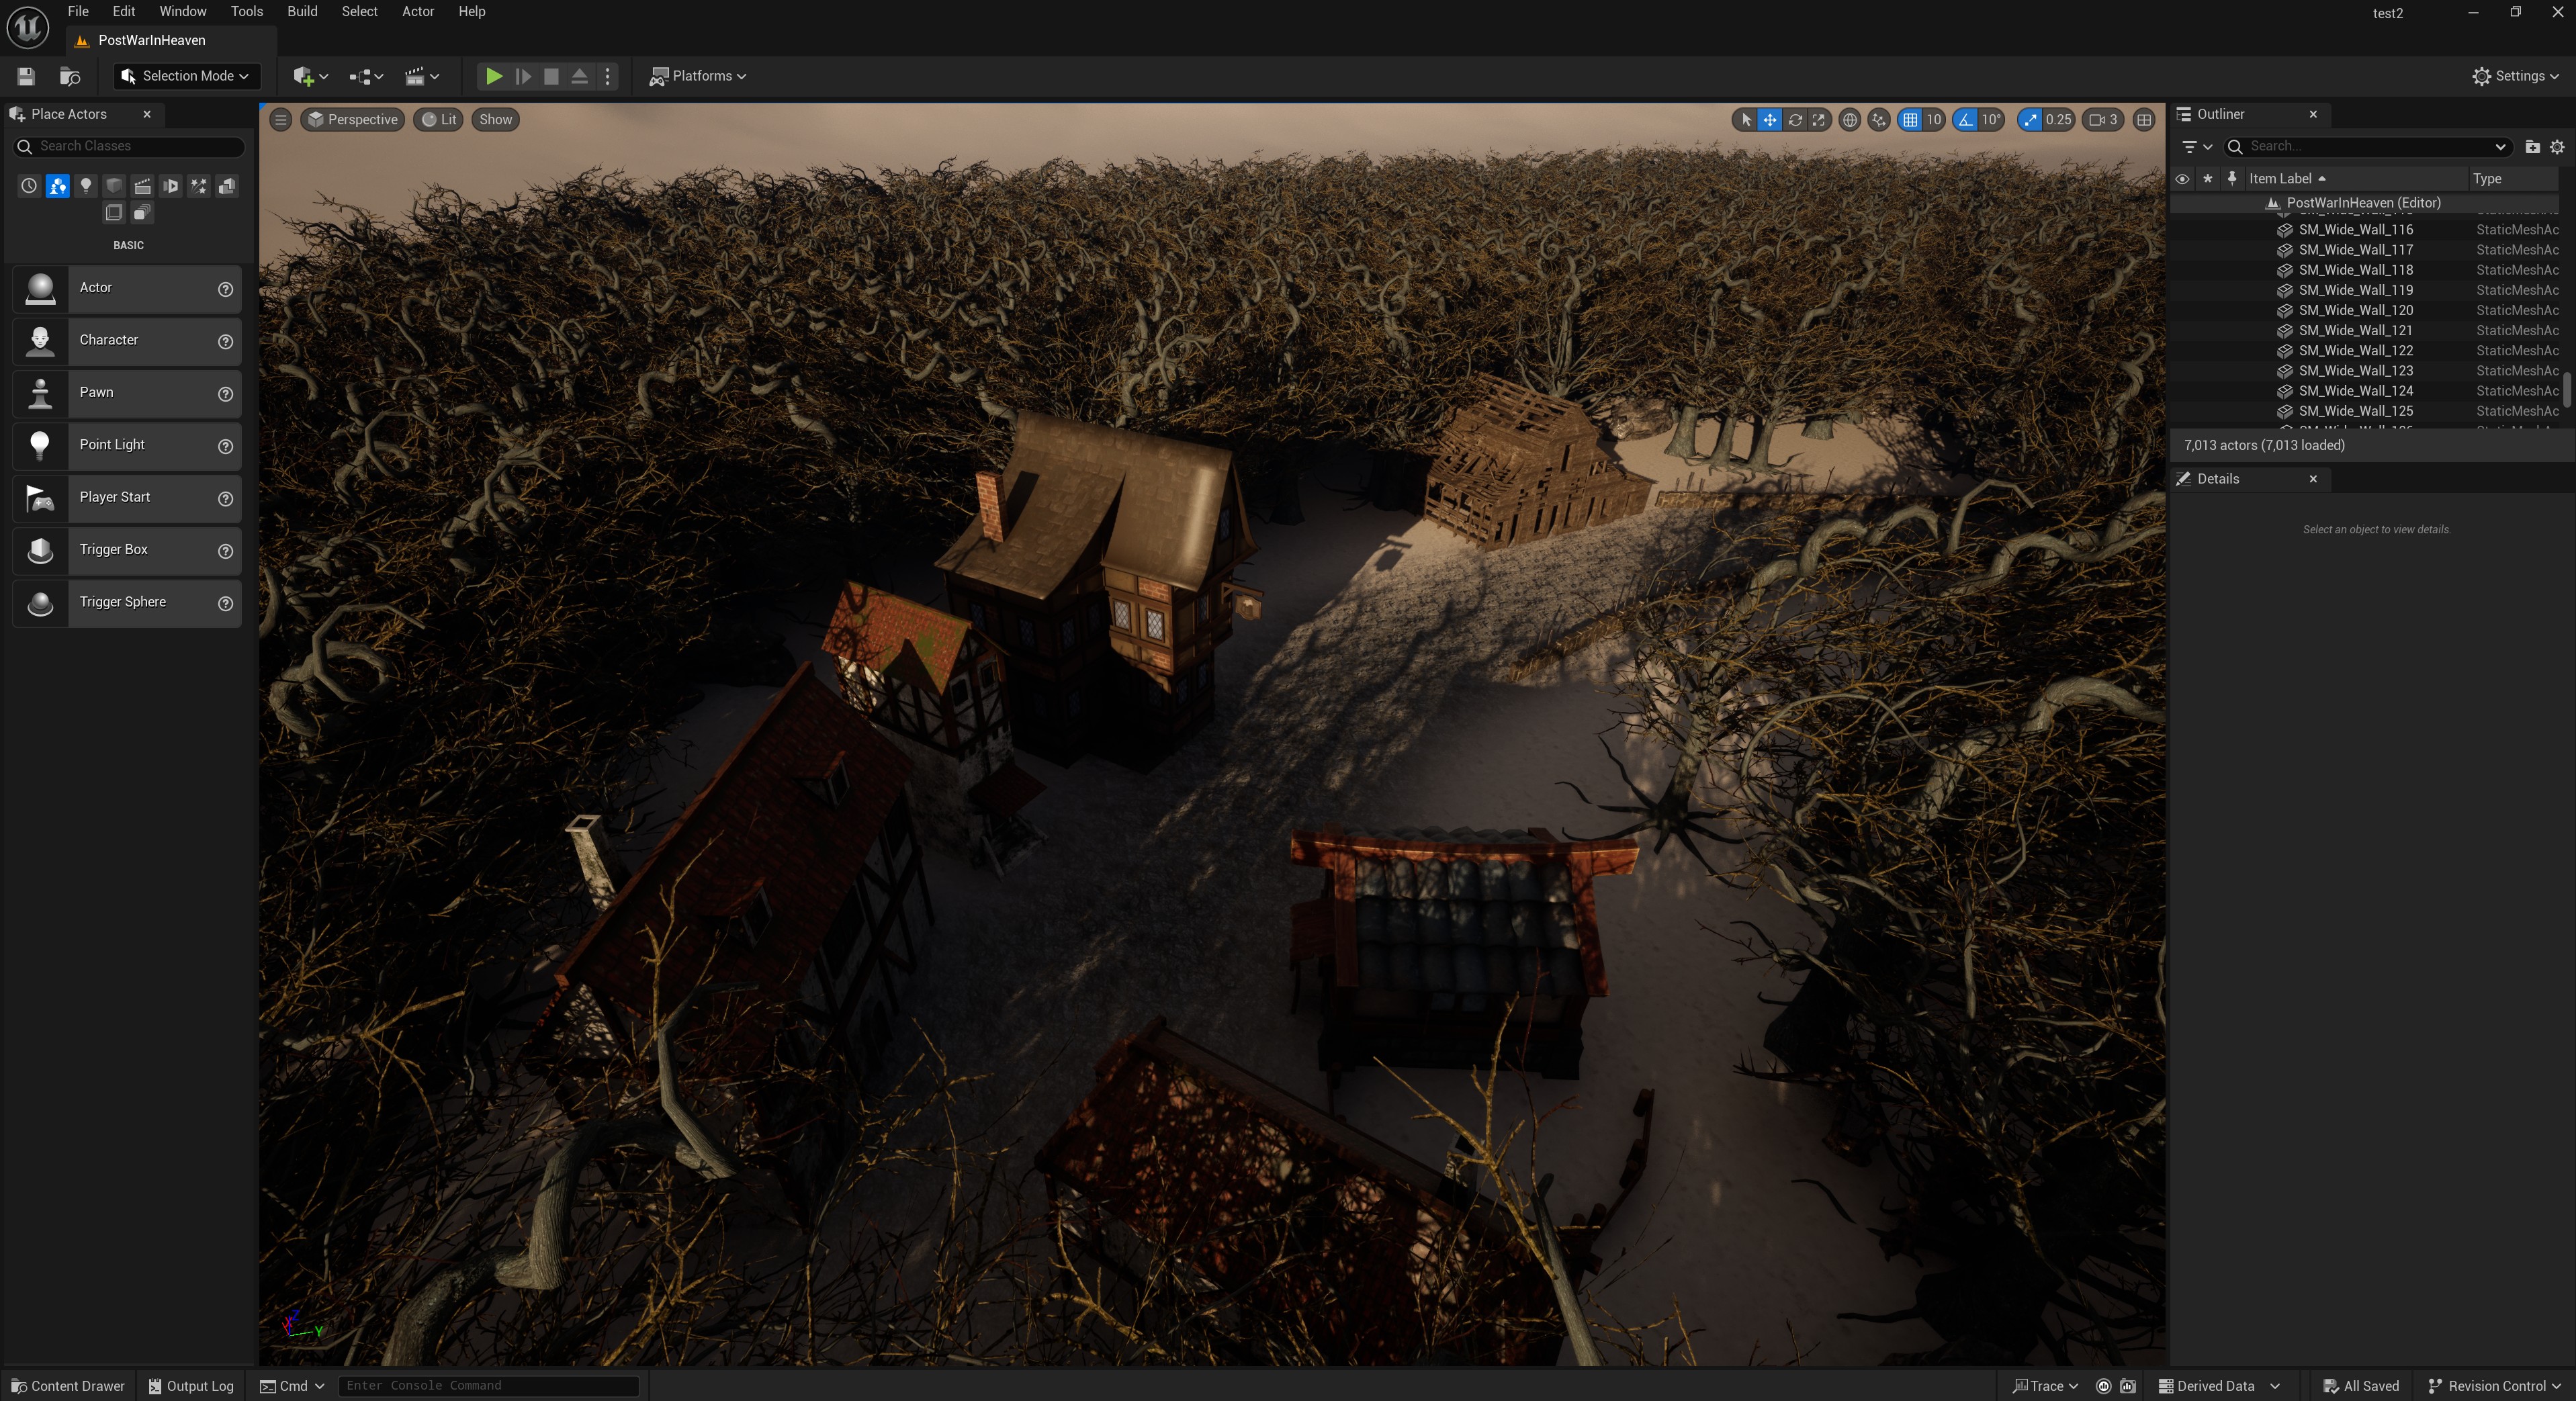
Task: Select the Scale transform gizmo tool
Action: tap(1819, 120)
